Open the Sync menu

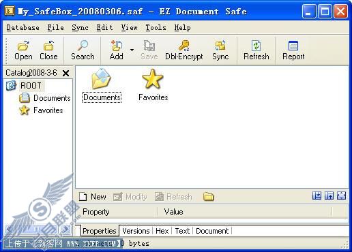tap(80, 28)
